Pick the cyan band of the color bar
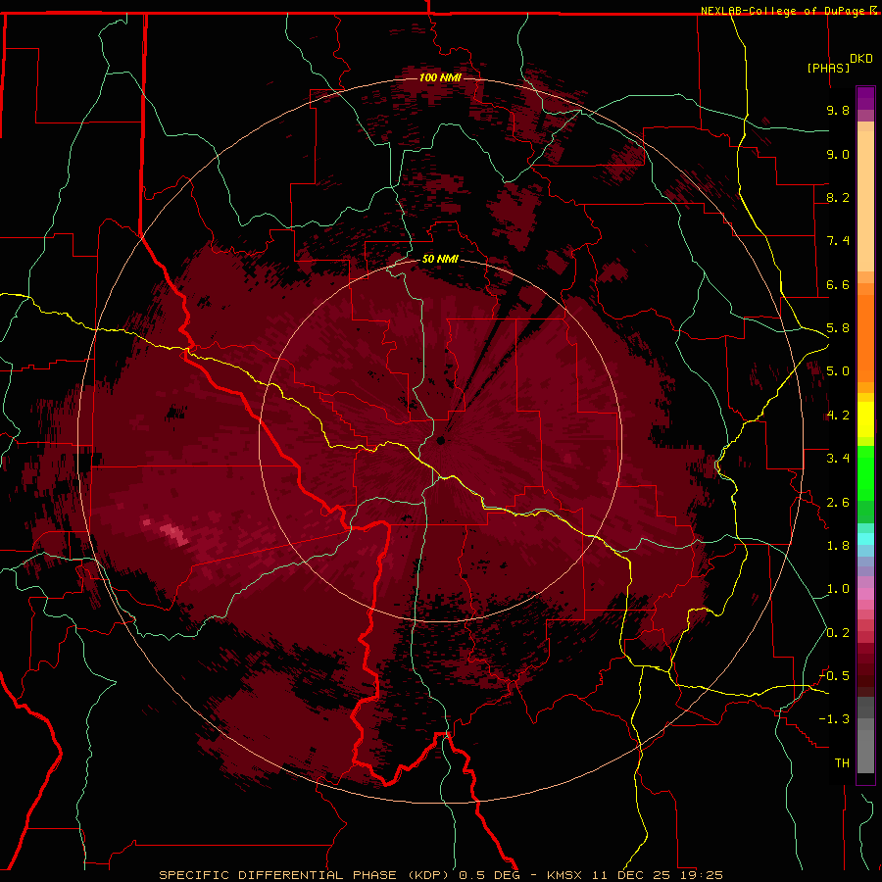 (x=865, y=539)
